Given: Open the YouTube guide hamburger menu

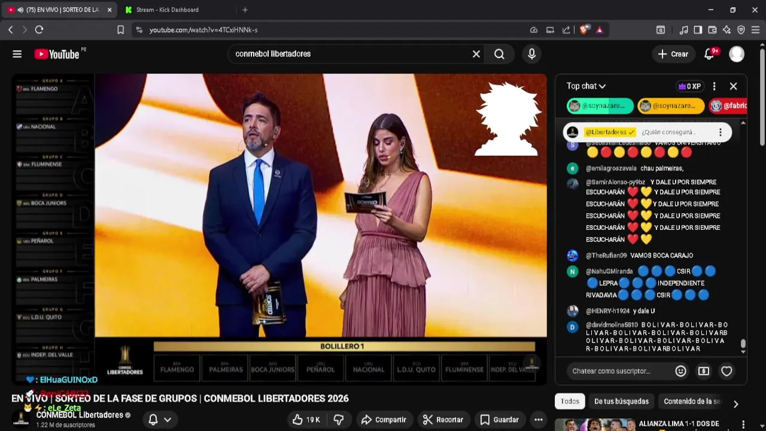Looking at the screenshot, I should click(17, 54).
